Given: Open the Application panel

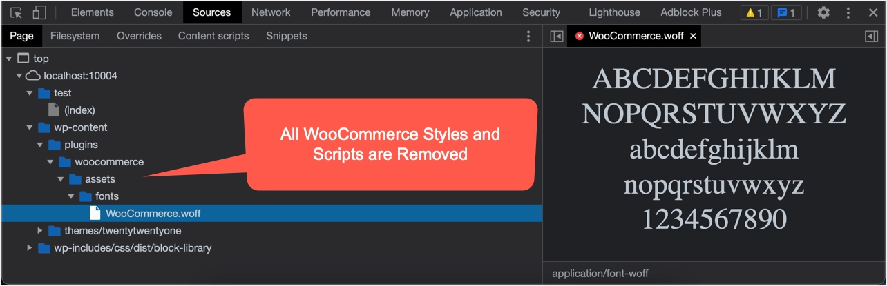Looking at the screenshot, I should click(476, 12).
